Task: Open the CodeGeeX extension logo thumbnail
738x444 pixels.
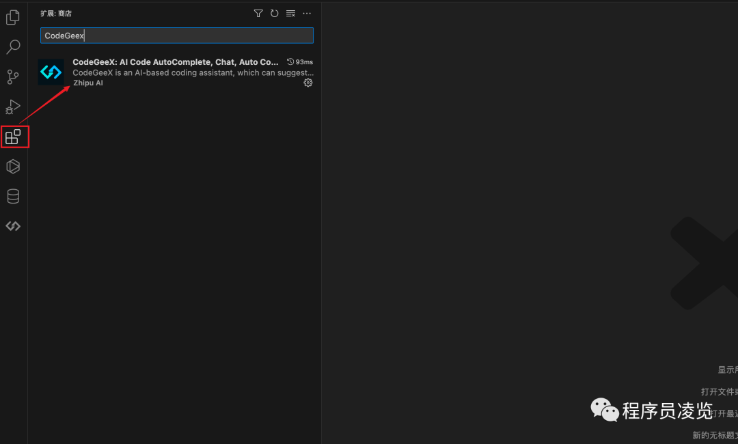Action: click(x=51, y=72)
